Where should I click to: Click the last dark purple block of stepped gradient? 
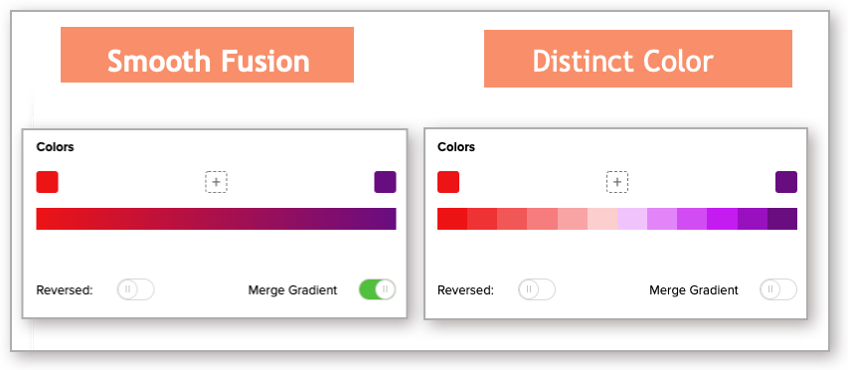pyautogui.click(x=782, y=219)
